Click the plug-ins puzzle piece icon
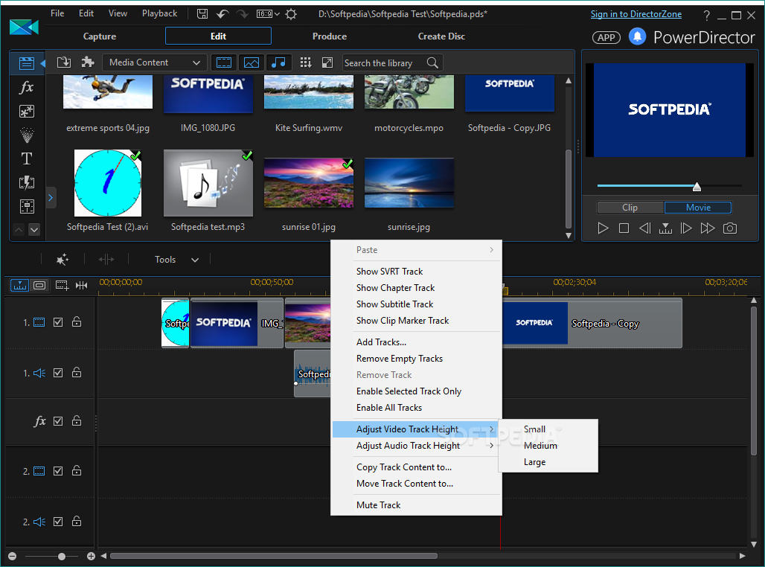 coord(88,63)
